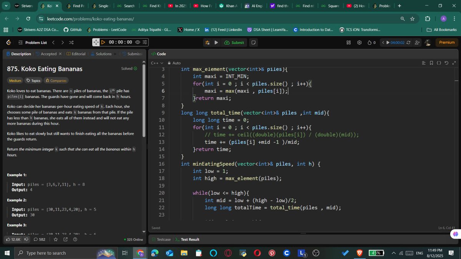Open the tab search dropdown arrow
This screenshot has height=259, width=461.
[x=6, y=6]
